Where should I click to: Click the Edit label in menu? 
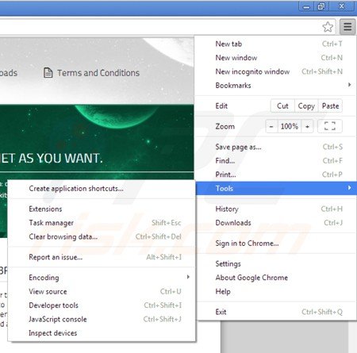pos(221,106)
